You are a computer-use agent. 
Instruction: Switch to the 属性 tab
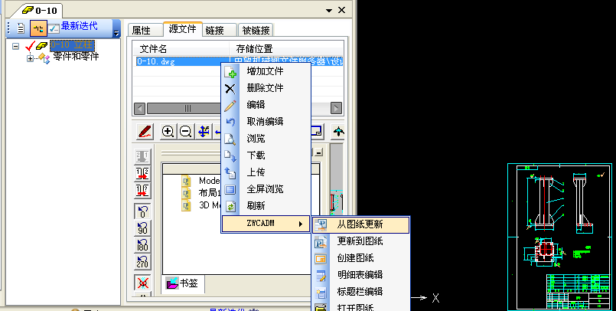click(142, 31)
